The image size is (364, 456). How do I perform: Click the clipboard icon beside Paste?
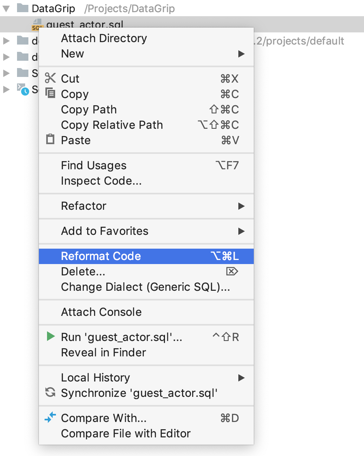[x=50, y=140]
